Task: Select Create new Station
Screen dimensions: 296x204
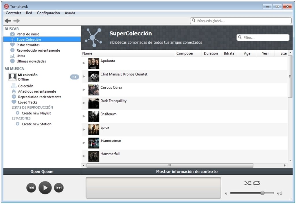Action: 36,124
